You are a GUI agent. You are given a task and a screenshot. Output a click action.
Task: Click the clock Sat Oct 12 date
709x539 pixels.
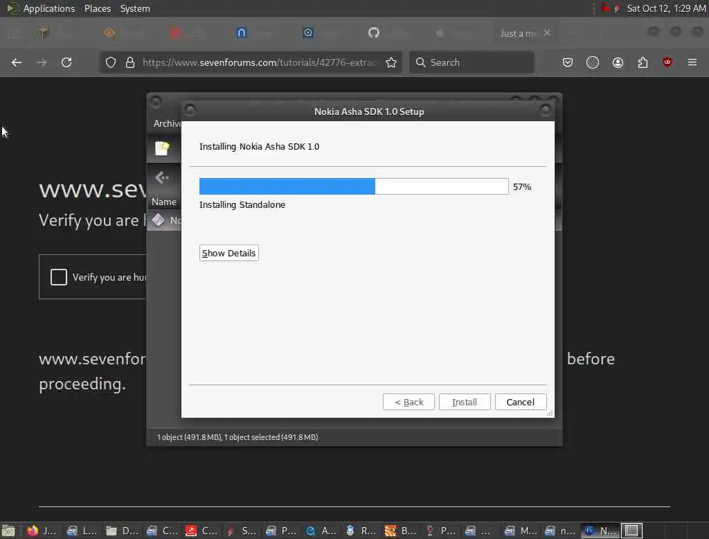pos(666,8)
